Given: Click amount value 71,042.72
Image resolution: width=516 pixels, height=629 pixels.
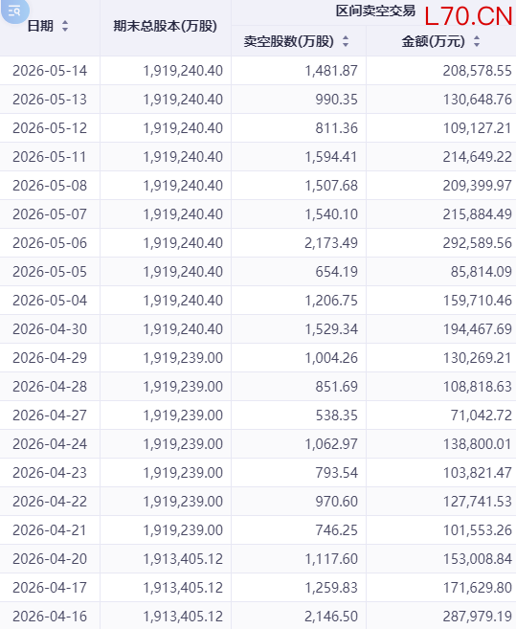Looking at the screenshot, I should pyautogui.click(x=482, y=416).
